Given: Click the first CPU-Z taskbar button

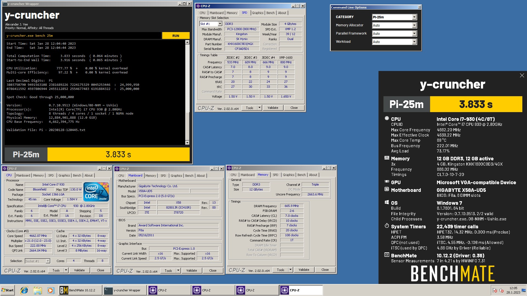Looking at the screenshot, I should [169, 290].
